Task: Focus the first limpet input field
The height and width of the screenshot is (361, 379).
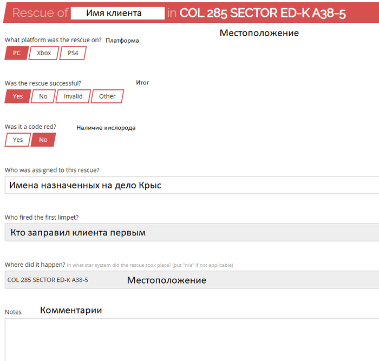Action: pyautogui.click(x=190, y=233)
